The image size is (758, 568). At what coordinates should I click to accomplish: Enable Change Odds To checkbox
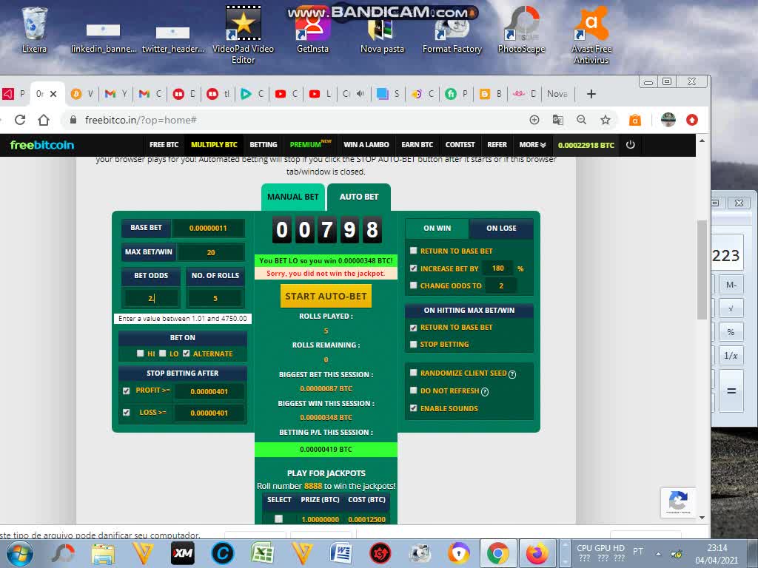[413, 285]
